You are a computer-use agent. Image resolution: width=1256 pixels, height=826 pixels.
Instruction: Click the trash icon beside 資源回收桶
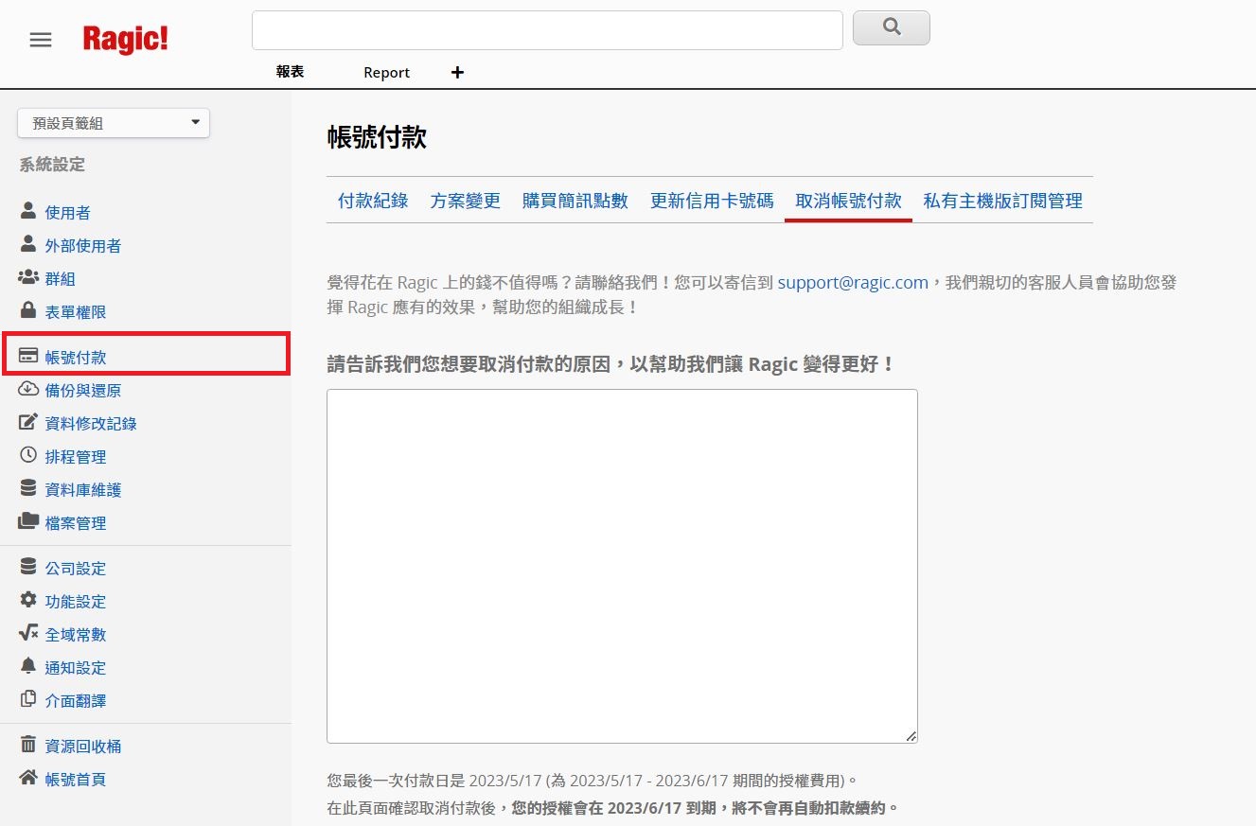tap(28, 745)
